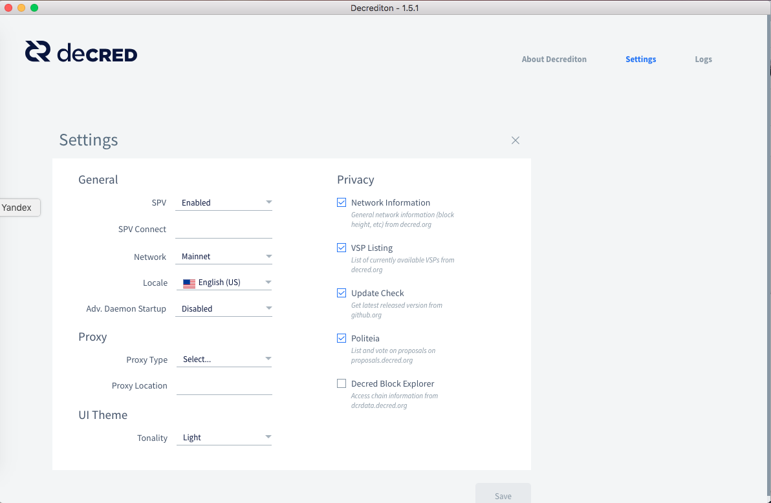Click the VSP Listing label
This screenshot has height=503, width=771.
(372, 248)
